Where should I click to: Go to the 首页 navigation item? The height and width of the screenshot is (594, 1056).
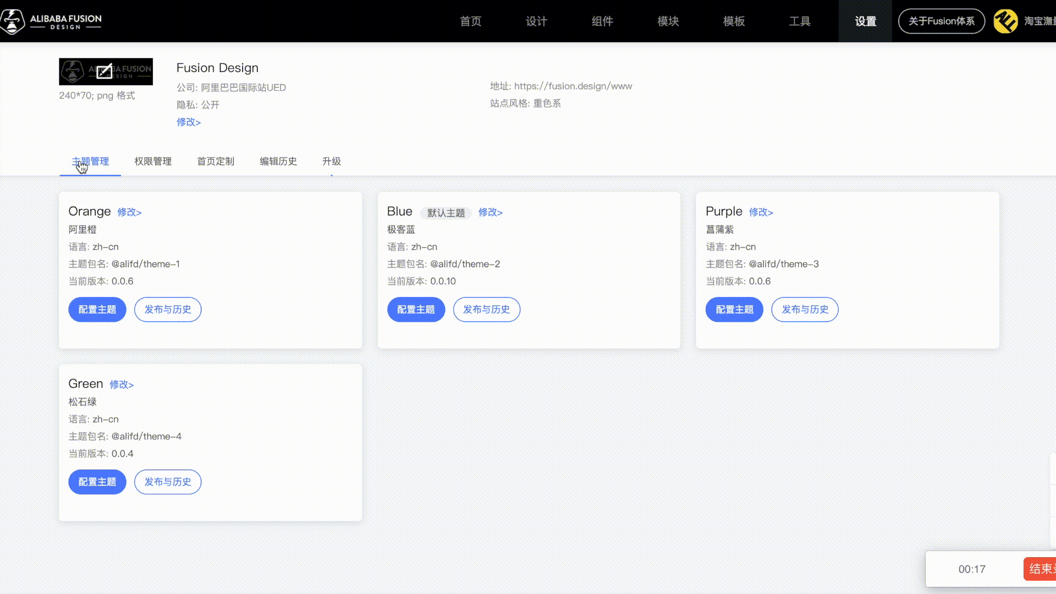click(x=470, y=21)
